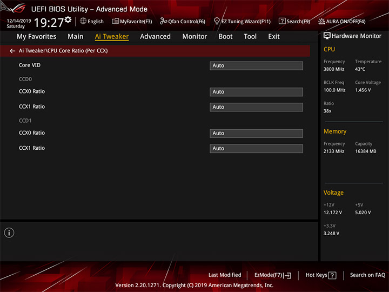Click the 19:27 clock display
The image size is (389, 292).
click(49, 23)
